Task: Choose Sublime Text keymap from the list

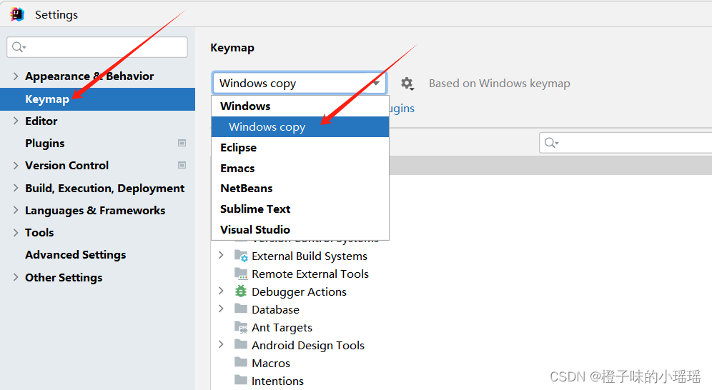Action: pyautogui.click(x=300, y=209)
